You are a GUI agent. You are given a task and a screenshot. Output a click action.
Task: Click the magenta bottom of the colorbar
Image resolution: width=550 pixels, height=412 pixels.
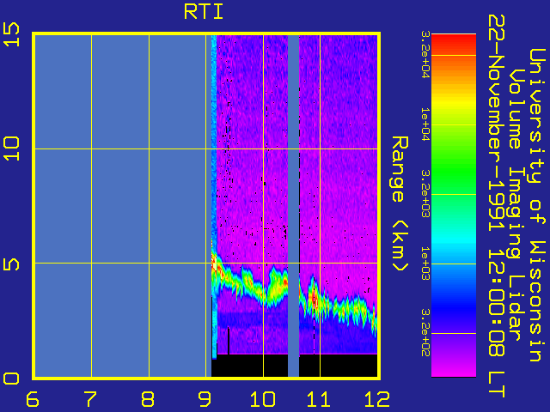454,370
